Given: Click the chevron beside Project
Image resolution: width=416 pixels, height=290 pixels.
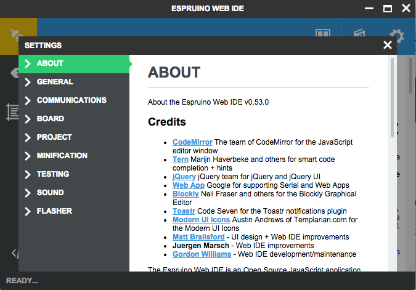Looking at the screenshot, I should 28,137.
